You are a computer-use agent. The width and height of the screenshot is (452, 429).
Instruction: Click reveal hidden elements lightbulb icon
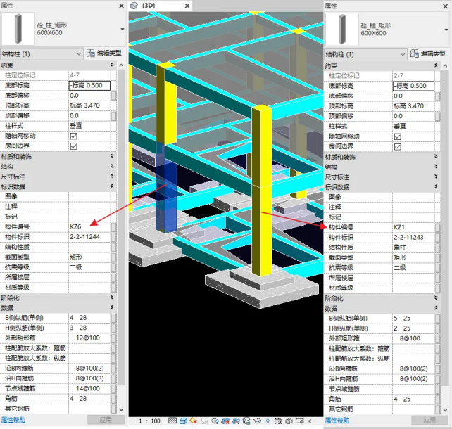(268, 421)
